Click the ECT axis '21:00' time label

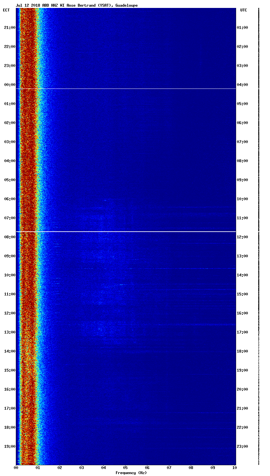click(x=10, y=28)
